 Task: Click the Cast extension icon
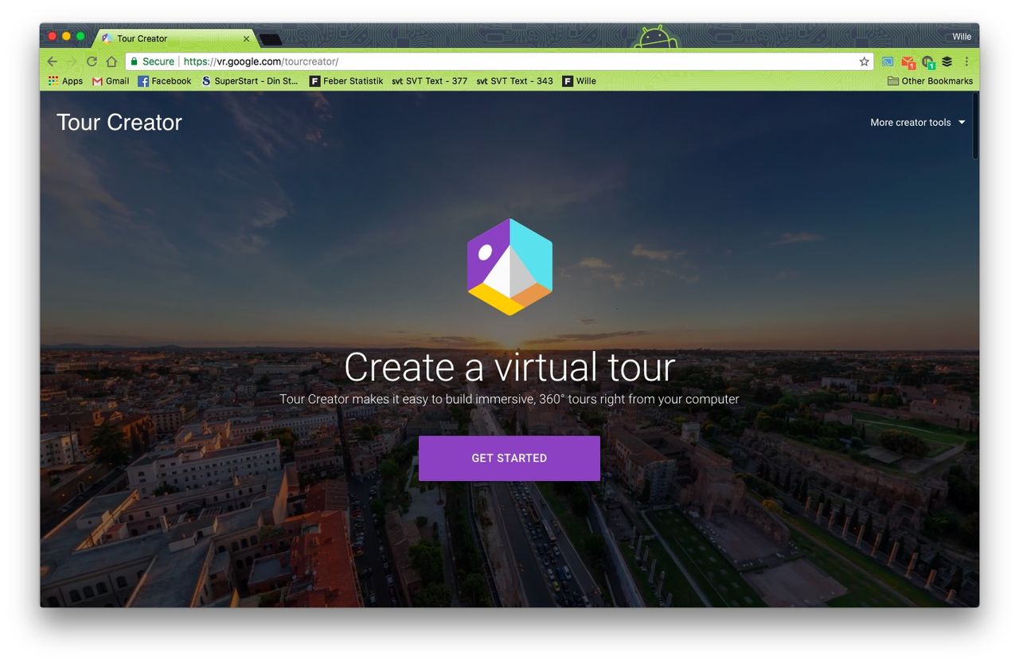[x=887, y=61]
